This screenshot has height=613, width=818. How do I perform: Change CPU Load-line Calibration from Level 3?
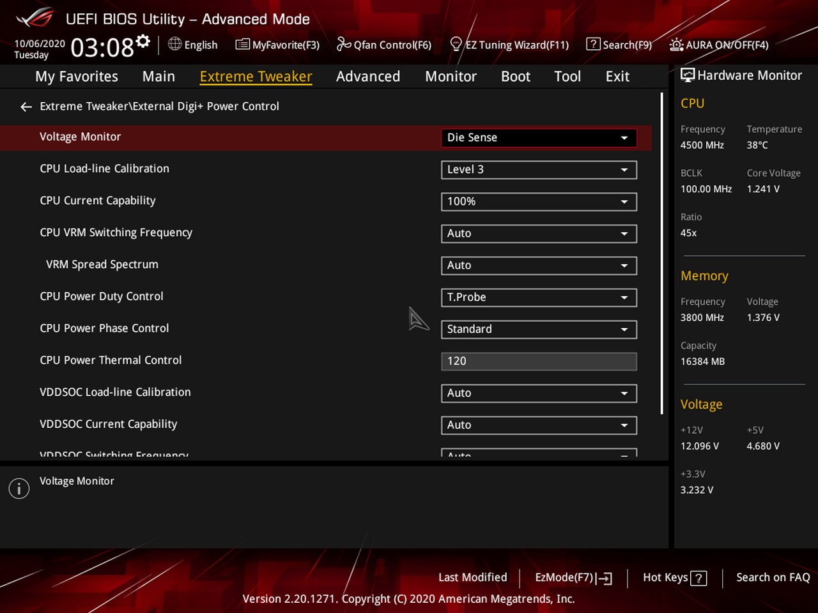pyautogui.click(x=538, y=169)
